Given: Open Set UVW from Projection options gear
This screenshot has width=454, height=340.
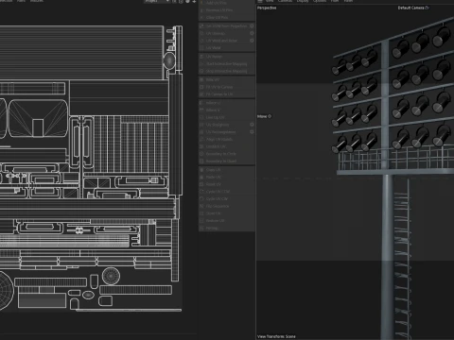Looking at the screenshot, I should coord(252,25).
